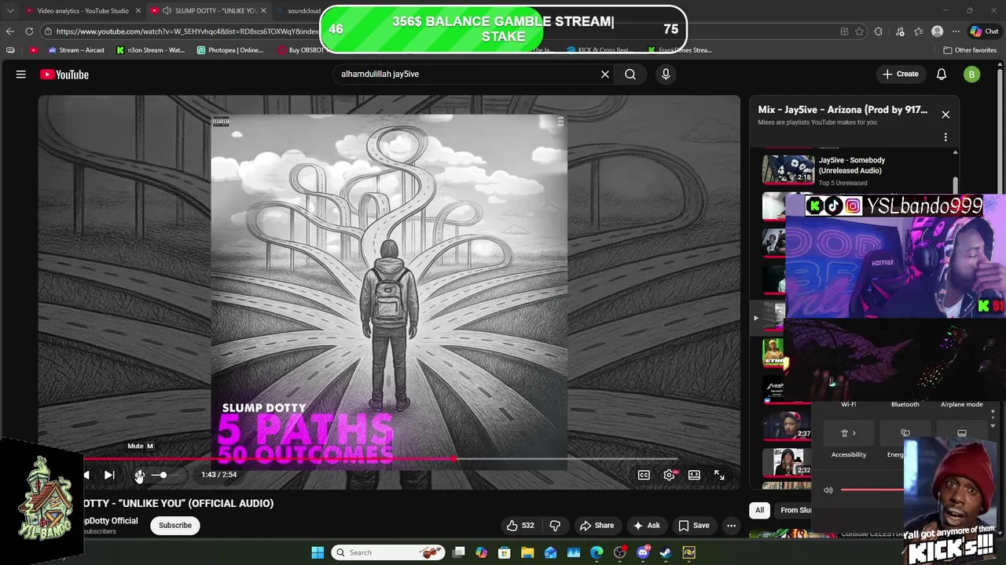1006x565 pixels.
Task: Open Task View on taskbar
Action: [459, 552]
